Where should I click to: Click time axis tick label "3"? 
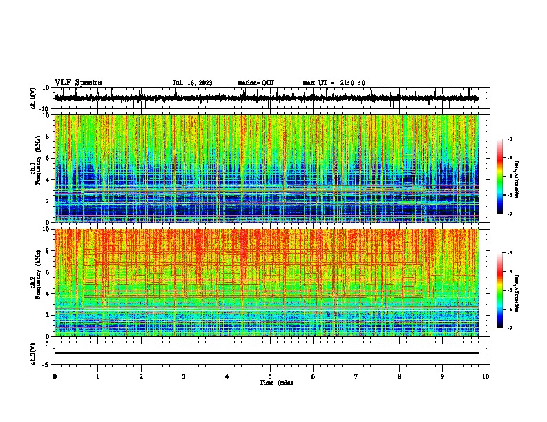tap(184, 376)
